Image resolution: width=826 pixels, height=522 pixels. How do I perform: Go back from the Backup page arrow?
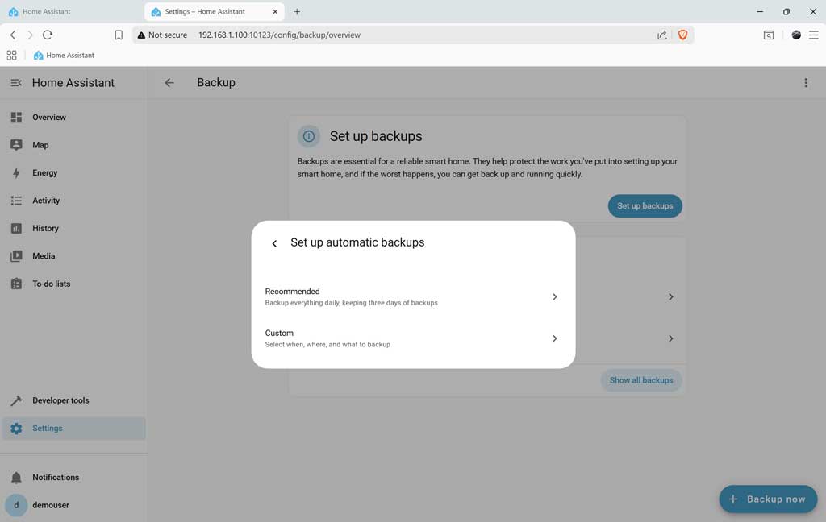[x=169, y=83]
